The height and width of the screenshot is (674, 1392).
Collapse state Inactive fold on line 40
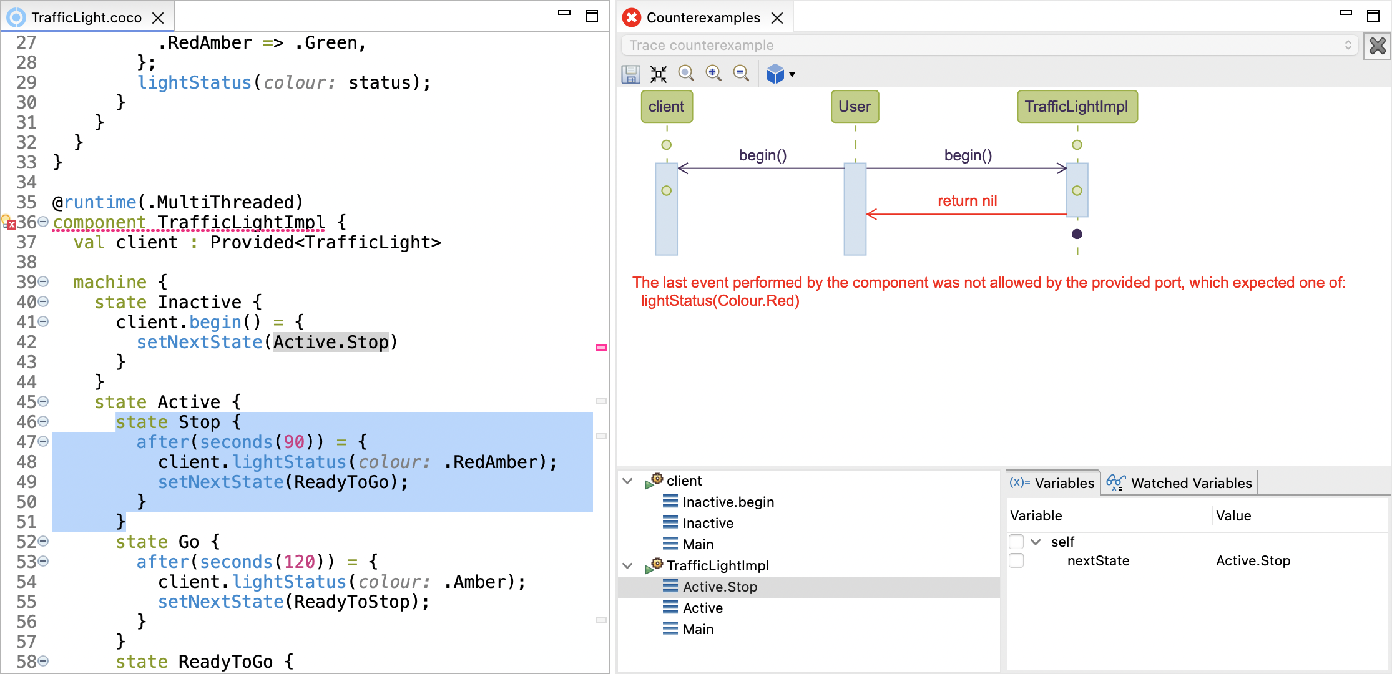pos(43,301)
